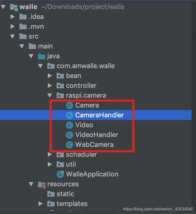Screen dimensions: 196x214
Task: Expand the scheduler package
Action: pos(50,155)
